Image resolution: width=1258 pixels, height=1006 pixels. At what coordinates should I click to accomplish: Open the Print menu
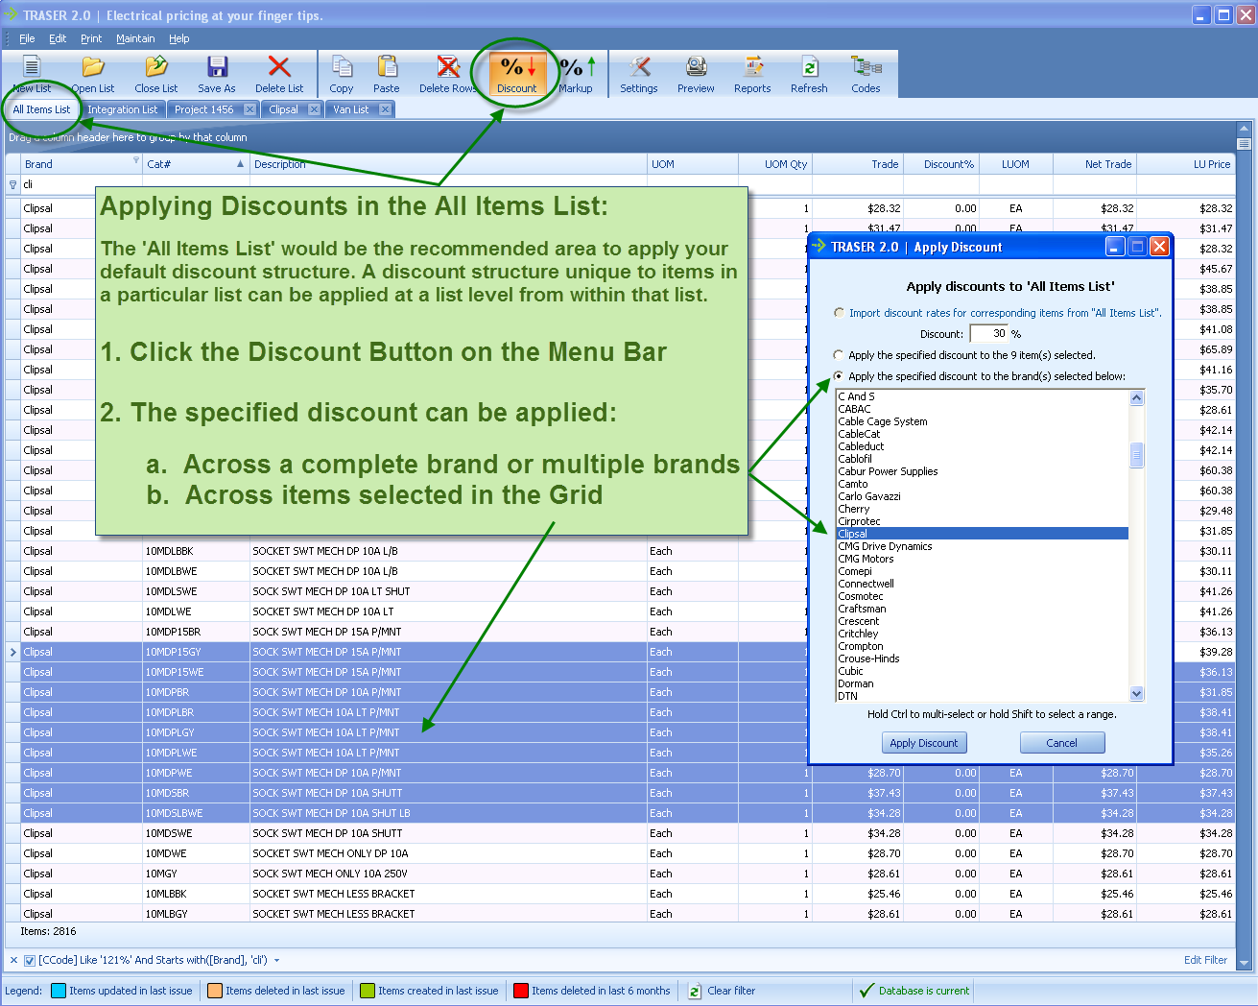pyautogui.click(x=91, y=38)
